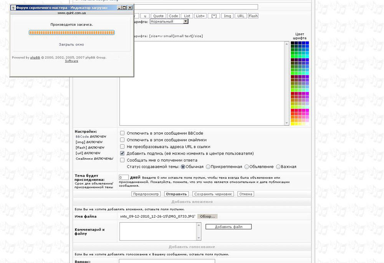Check 'Сообщать мне о получении ответа'
Screen dimensions: 384x263
pyautogui.click(x=122, y=160)
